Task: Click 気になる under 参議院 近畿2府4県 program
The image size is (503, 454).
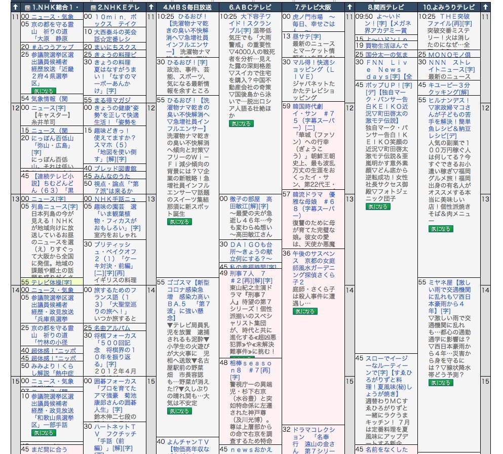Action: tap(43, 91)
